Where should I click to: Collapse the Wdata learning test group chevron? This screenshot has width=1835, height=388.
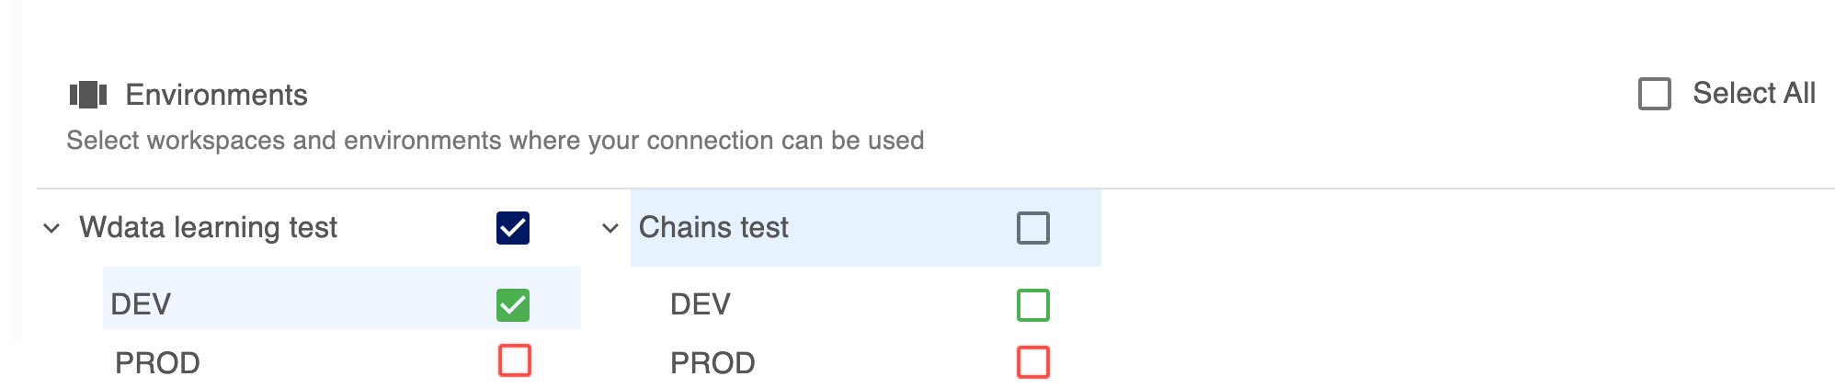point(51,228)
